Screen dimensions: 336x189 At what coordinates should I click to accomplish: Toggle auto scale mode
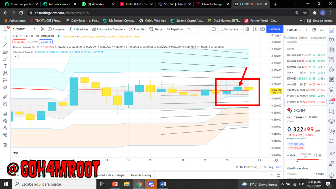[x=279, y=167]
